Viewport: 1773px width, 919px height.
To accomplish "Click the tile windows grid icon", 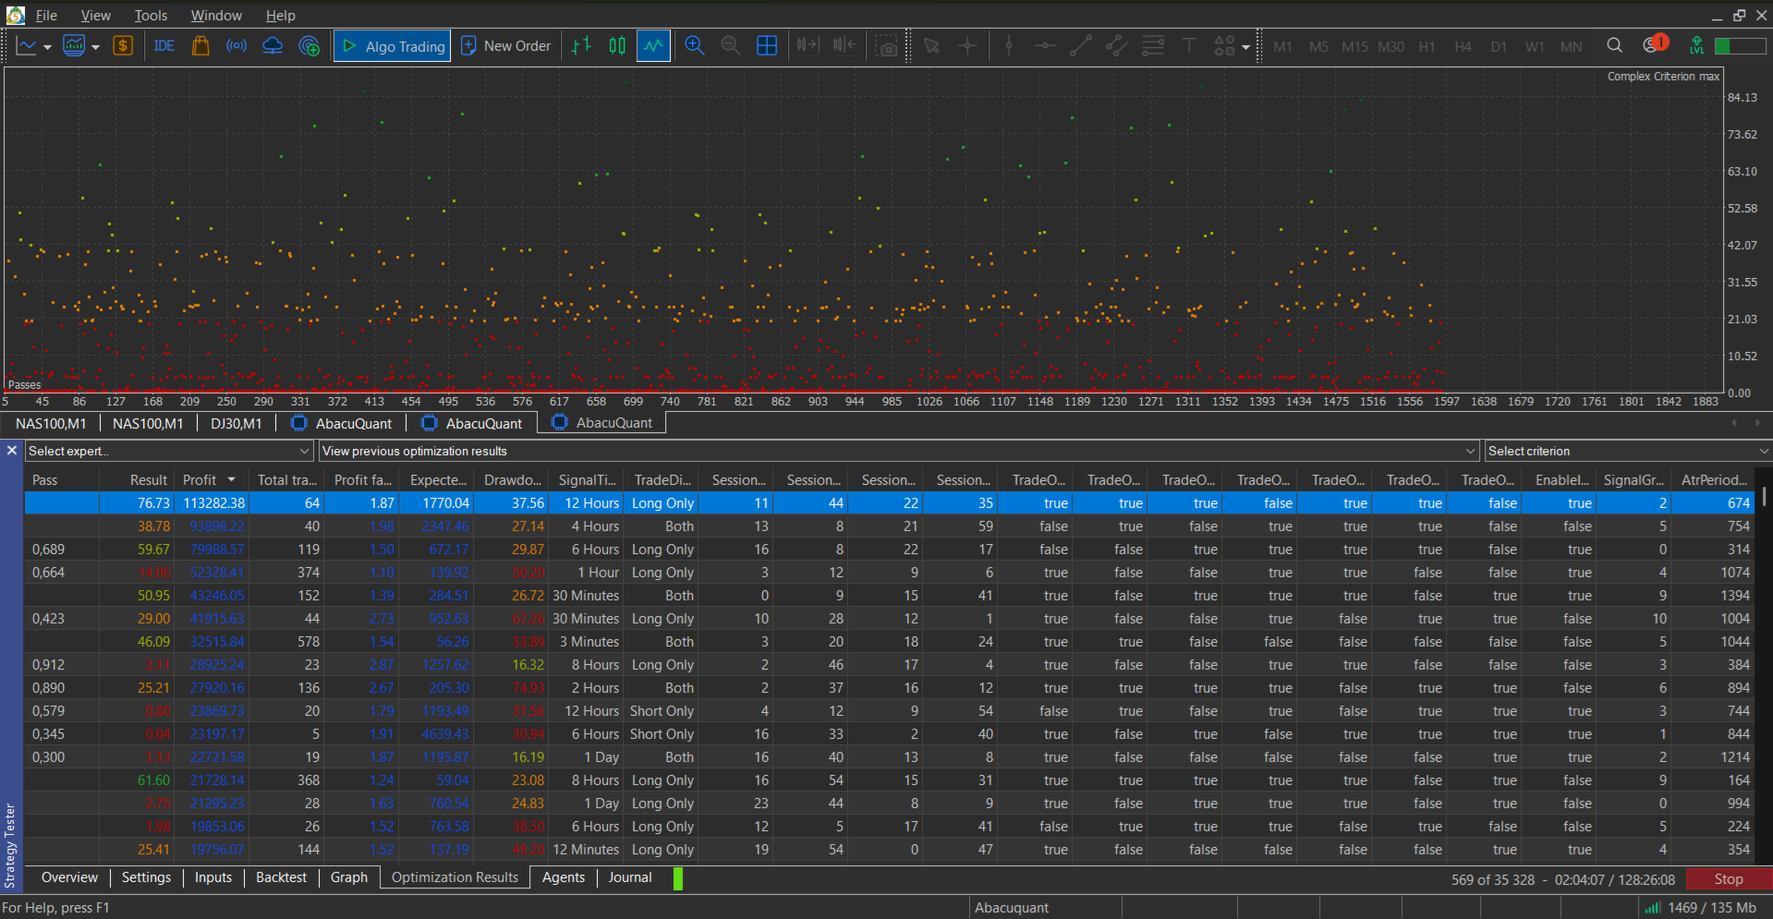I will (x=767, y=46).
